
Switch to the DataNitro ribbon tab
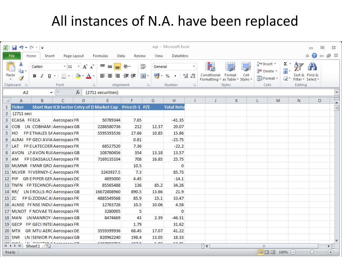(180, 56)
